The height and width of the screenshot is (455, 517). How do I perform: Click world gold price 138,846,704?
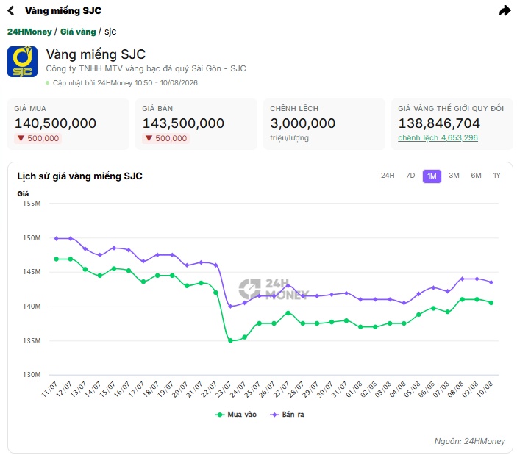(439, 123)
